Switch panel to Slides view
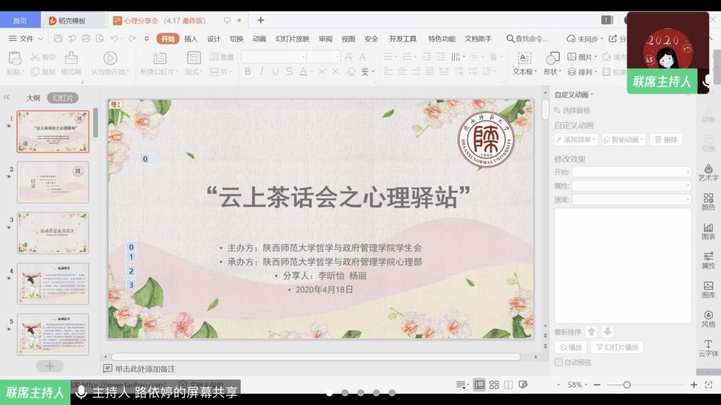This screenshot has width=721, height=405. pyautogui.click(x=63, y=98)
